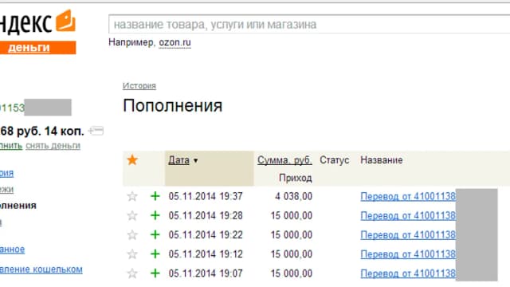Go to История breadcrumb link
510x287 pixels.
point(139,85)
